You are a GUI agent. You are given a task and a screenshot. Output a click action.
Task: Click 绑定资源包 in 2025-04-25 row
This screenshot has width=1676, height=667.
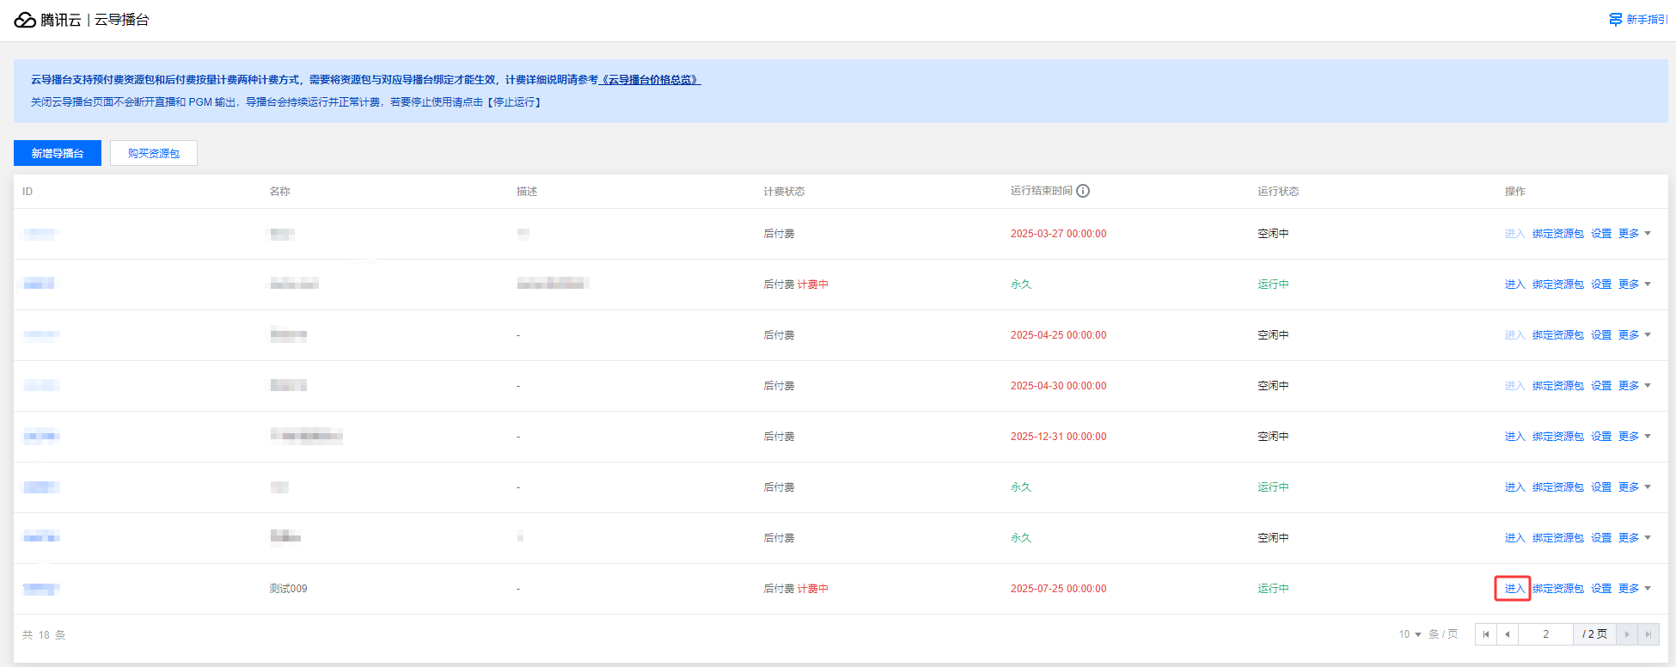[1557, 335]
